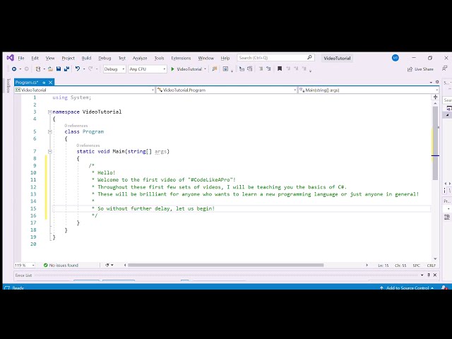Collapse the static void Main method
The height and width of the screenshot is (339, 452).
click(x=50, y=151)
